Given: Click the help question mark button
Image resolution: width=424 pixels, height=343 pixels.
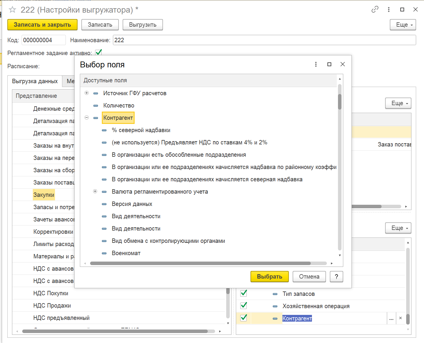Looking at the screenshot, I should [x=336, y=277].
